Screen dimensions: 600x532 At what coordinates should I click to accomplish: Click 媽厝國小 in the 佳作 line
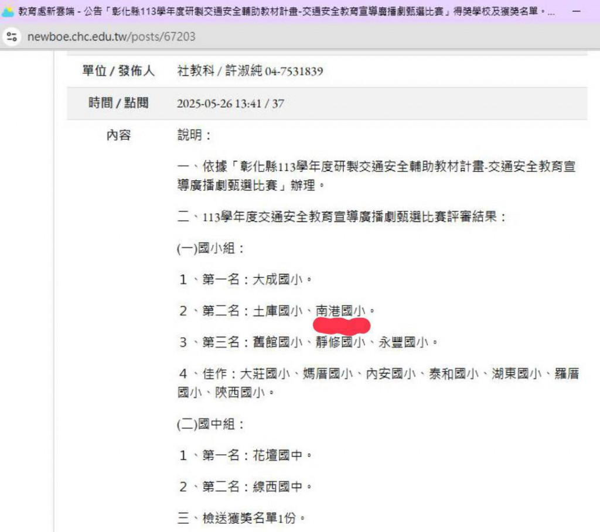[x=328, y=373]
